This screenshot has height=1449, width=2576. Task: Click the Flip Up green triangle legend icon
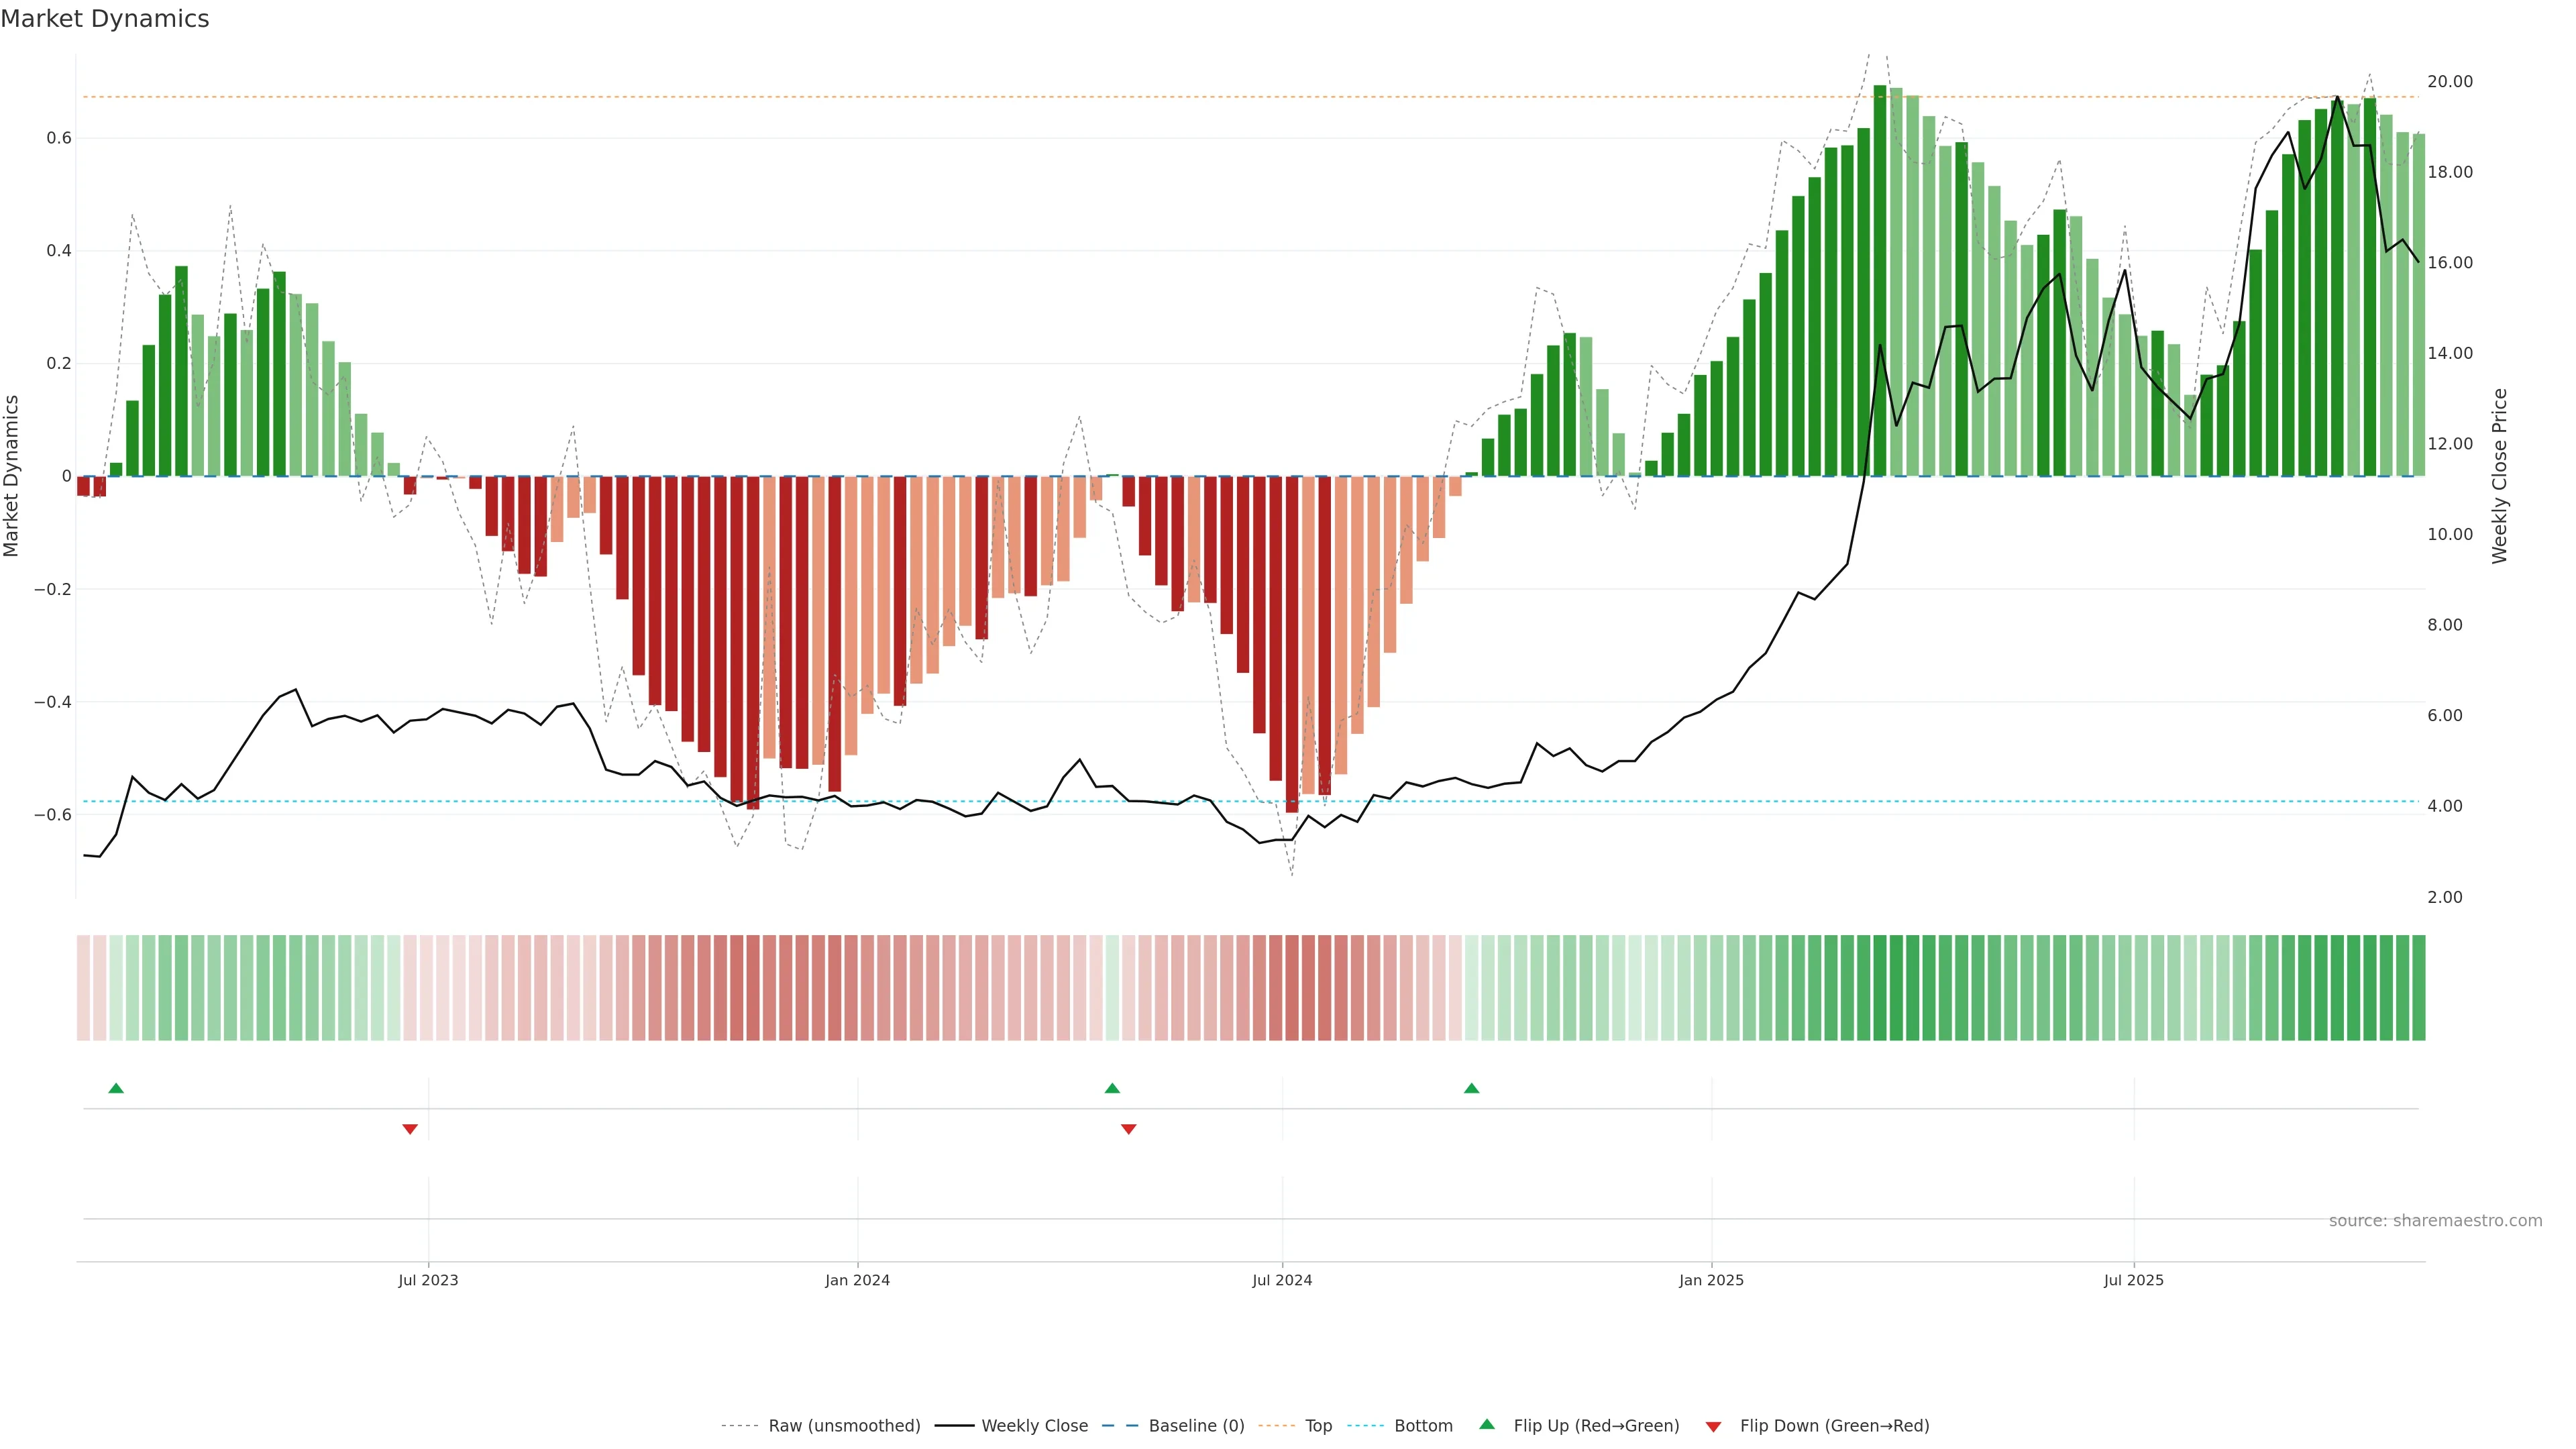click(1487, 1424)
